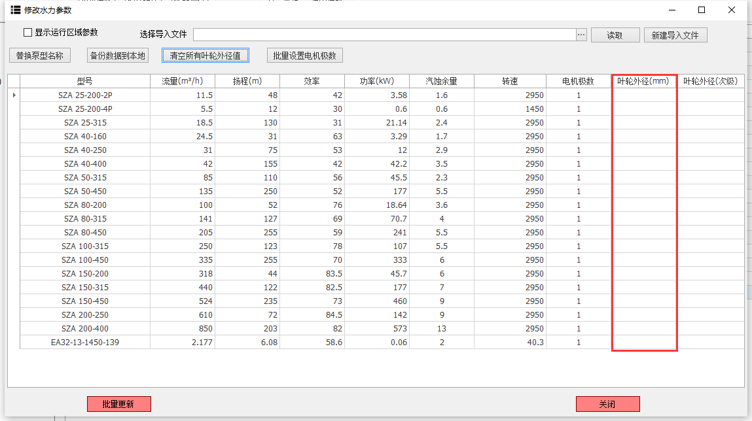Viewport: 752px width, 421px height.
Task: Select the SZA 150-315 model cell
Action: point(85,288)
